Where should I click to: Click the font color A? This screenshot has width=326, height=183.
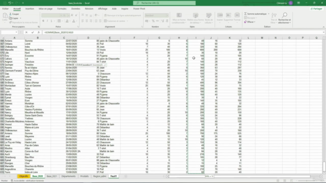click(x=73, y=21)
